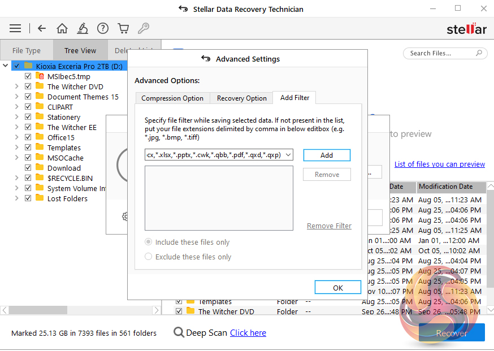494x351 pixels.
Task: Switch to the File Type tab
Action: 27,50
